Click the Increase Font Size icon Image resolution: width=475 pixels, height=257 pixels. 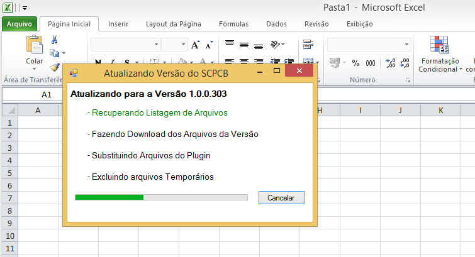point(196,45)
